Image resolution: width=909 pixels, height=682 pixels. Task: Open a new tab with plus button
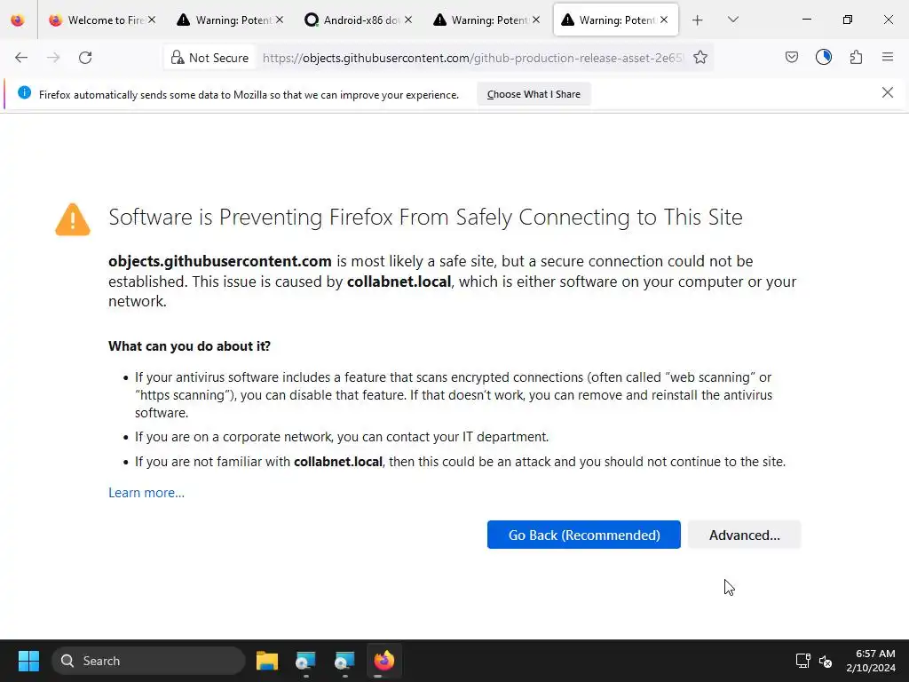point(698,20)
